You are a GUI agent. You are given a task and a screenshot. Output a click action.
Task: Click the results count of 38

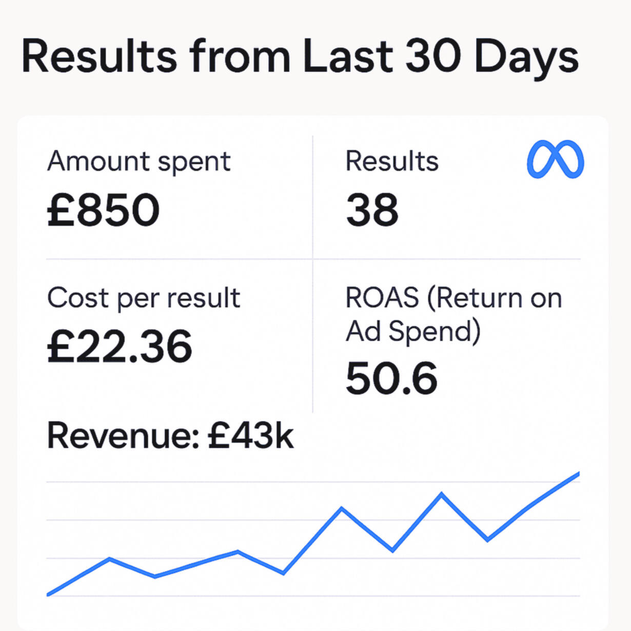click(x=372, y=210)
